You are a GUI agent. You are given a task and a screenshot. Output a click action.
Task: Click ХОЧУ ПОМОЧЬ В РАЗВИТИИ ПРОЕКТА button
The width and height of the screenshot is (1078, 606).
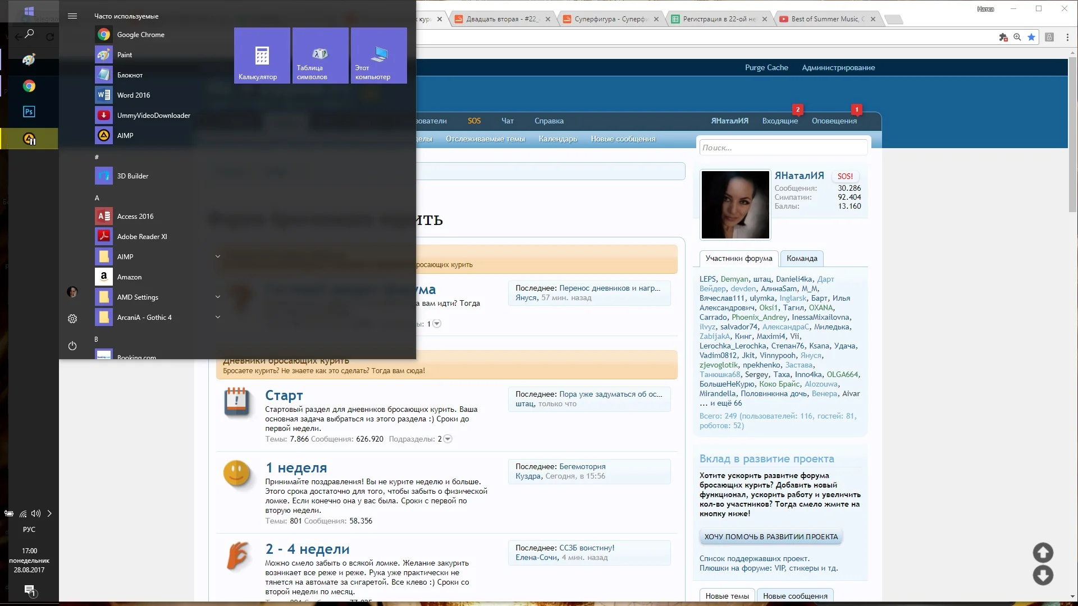771,537
